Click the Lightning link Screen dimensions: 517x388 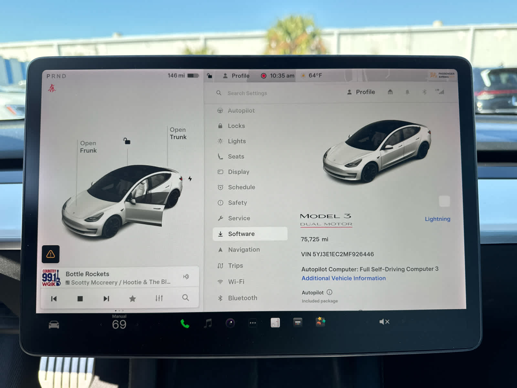tap(437, 219)
